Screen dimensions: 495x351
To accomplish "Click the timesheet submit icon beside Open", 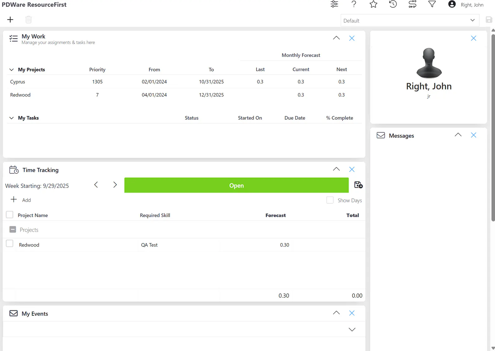I will pos(358,185).
